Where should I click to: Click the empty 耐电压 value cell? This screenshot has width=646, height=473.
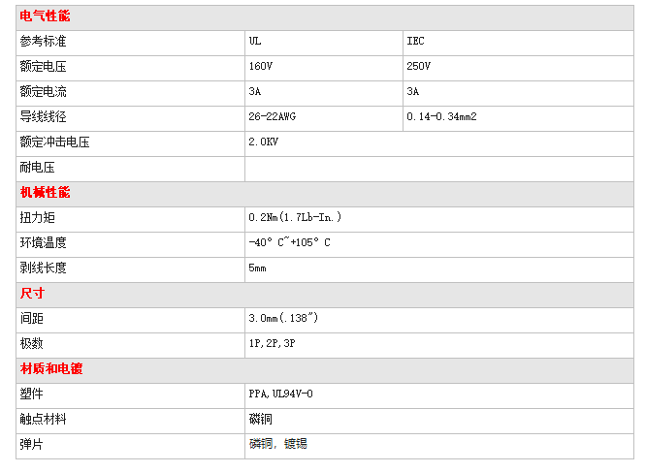(439, 170)
